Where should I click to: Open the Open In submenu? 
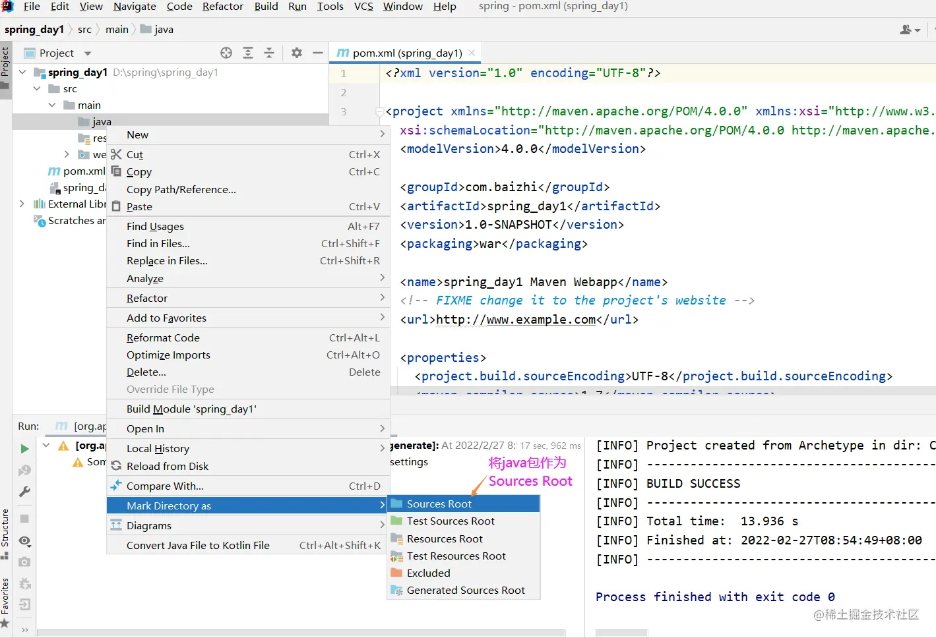[x=248, y=428]
